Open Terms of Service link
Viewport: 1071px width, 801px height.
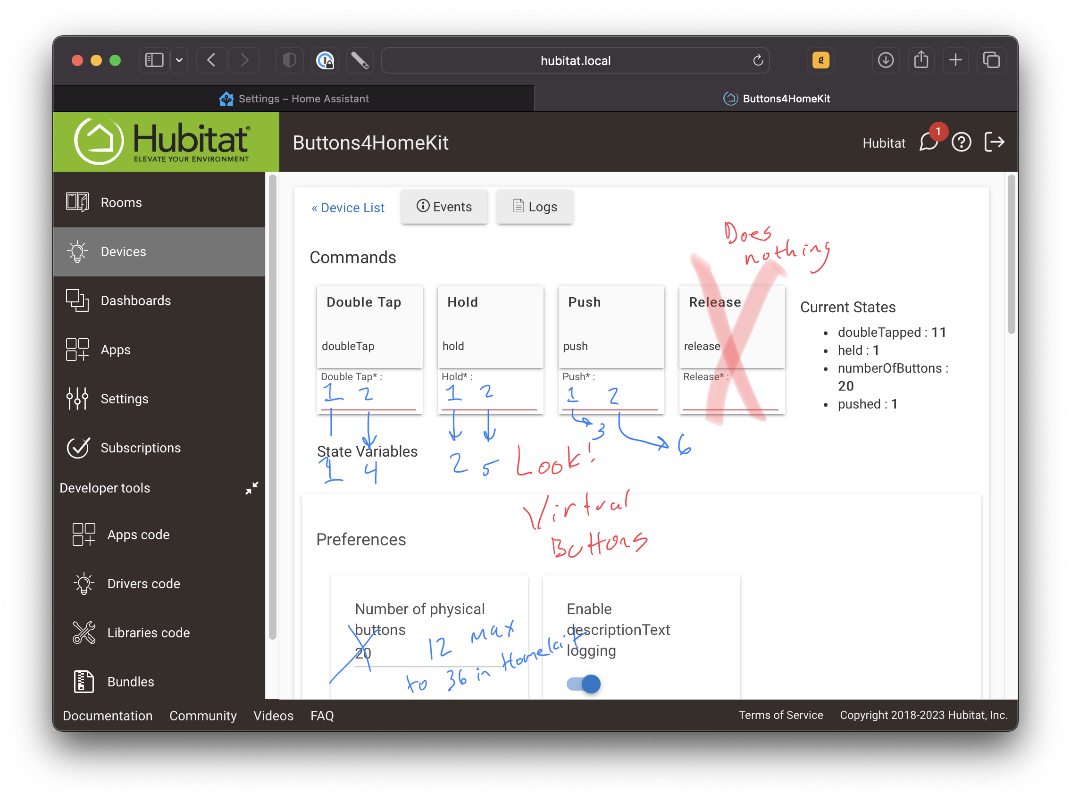[x=780, y=715]
